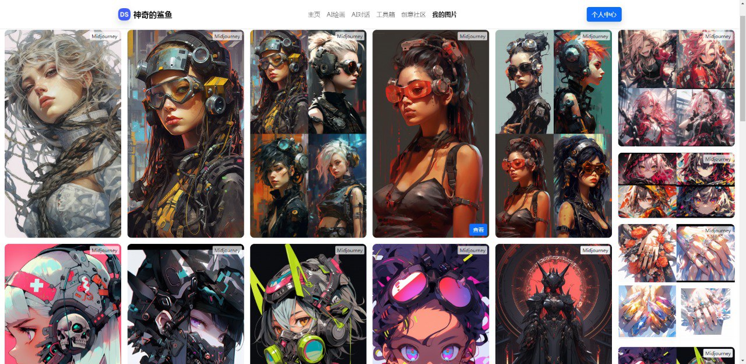This screenshot has height=364, width=746.
Task: Open the AI对话 chat page
Action: [x=361, y=15]
